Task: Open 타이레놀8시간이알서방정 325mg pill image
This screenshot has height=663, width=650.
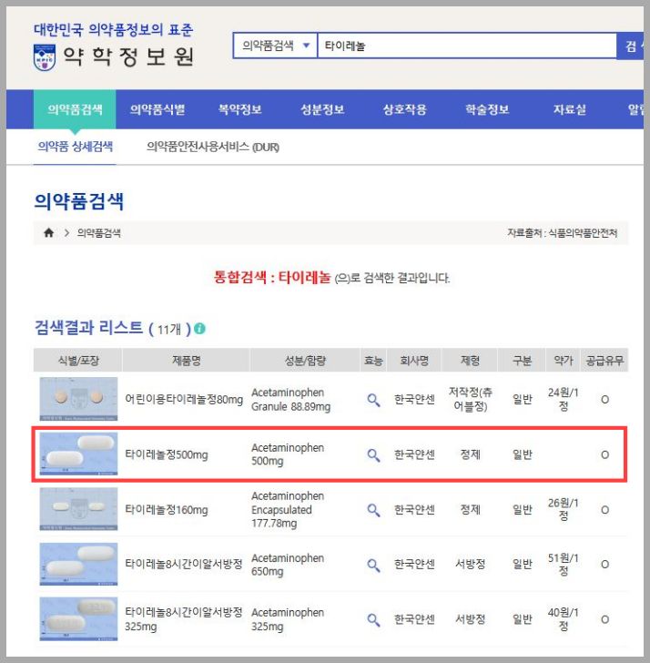Action: point(78,618)
